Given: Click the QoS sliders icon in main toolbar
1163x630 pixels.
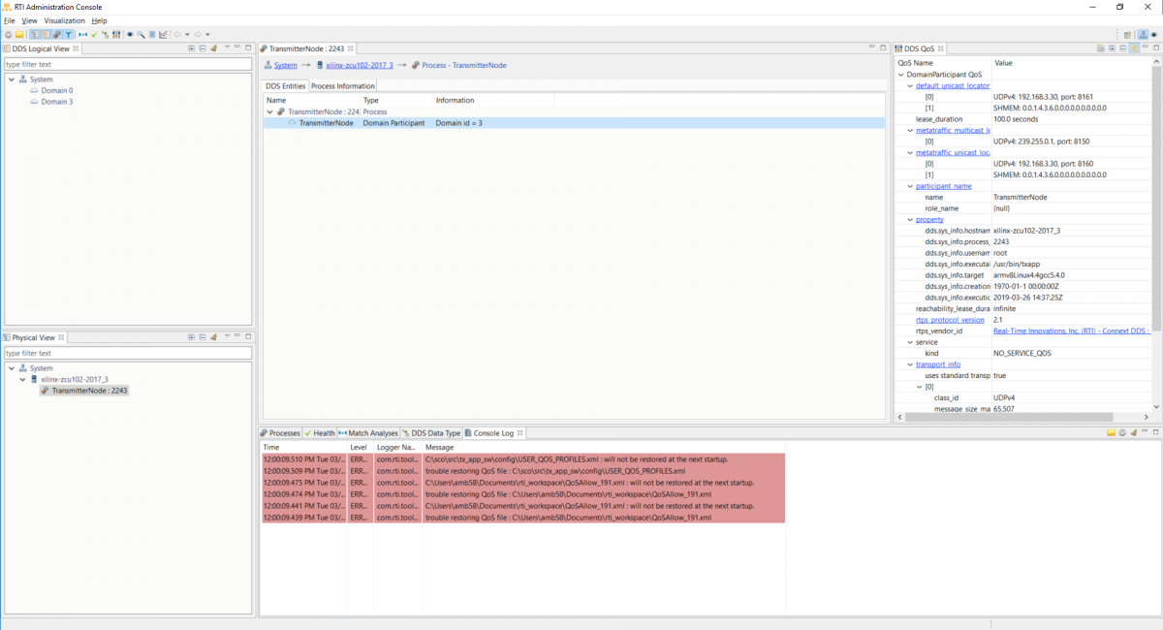Looking at the screenshot, I should [116, 34].
